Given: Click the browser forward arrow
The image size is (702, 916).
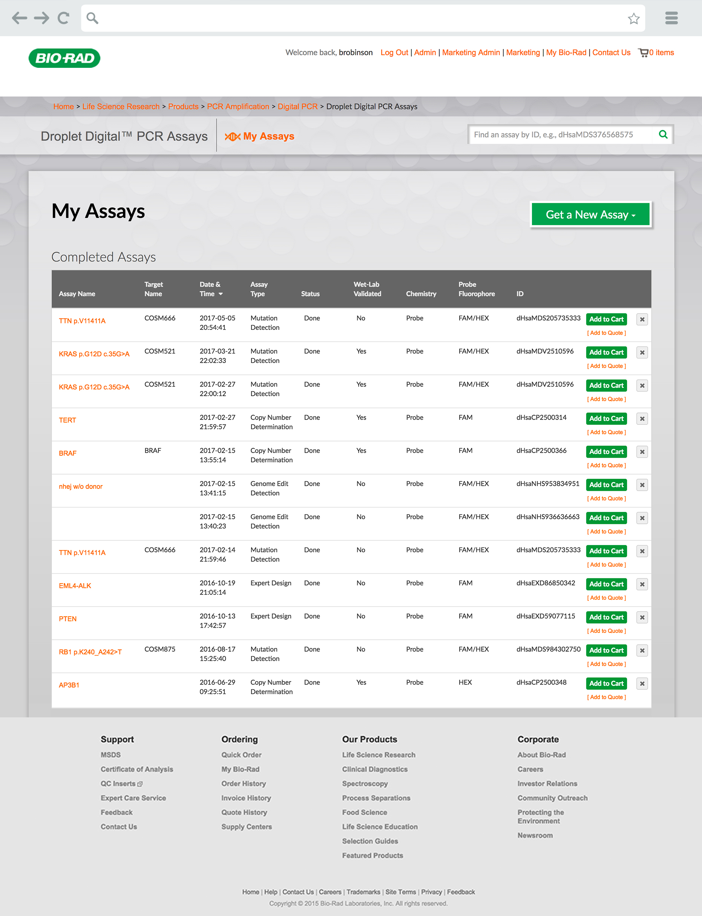Looking at the screenshot, I should (x=41, y=18).
